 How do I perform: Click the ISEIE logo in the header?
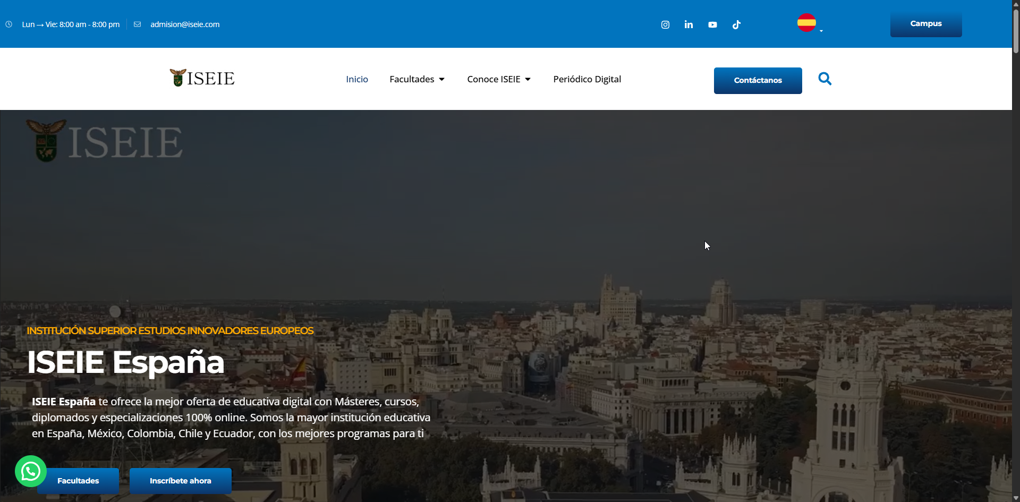(201, 78)
